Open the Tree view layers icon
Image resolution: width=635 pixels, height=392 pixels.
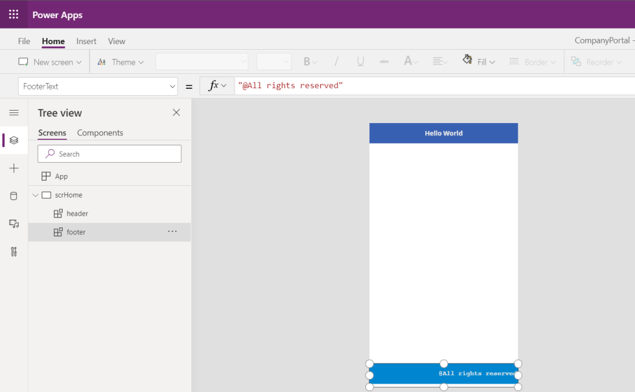(x=14, y=140)
